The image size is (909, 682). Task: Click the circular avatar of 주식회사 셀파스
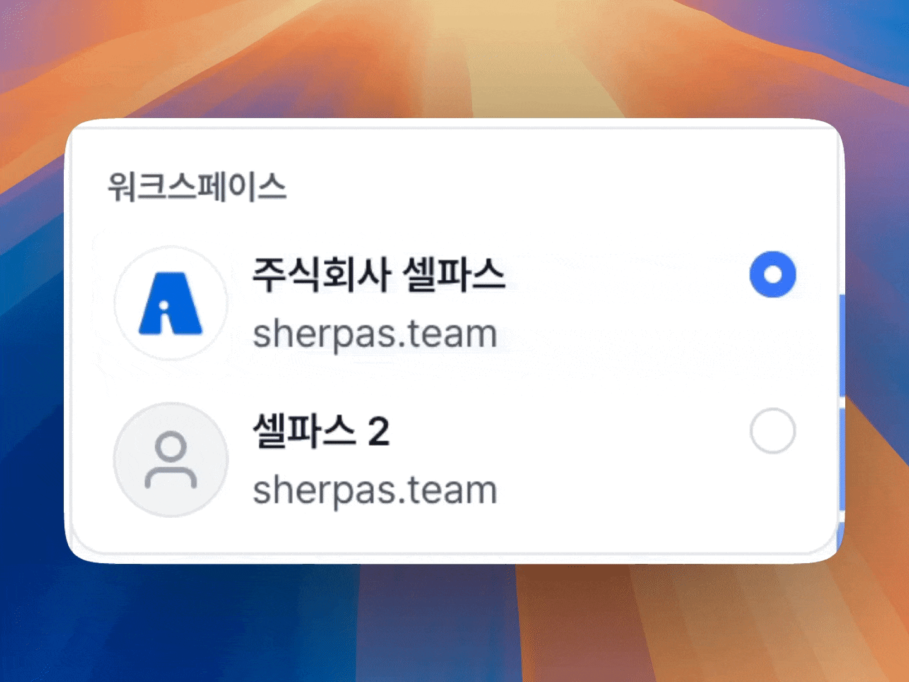click(x=170, y=303)
